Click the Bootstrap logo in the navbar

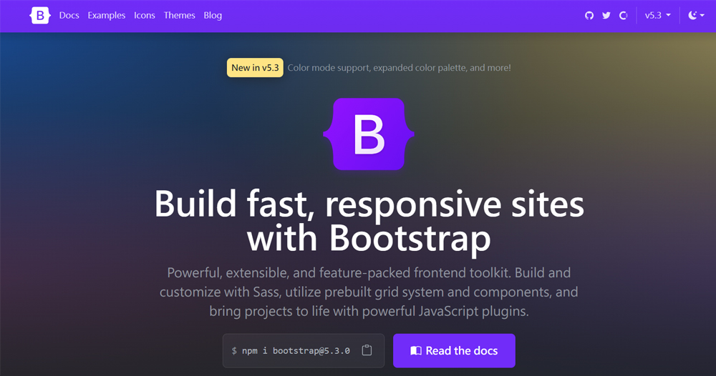39,16
